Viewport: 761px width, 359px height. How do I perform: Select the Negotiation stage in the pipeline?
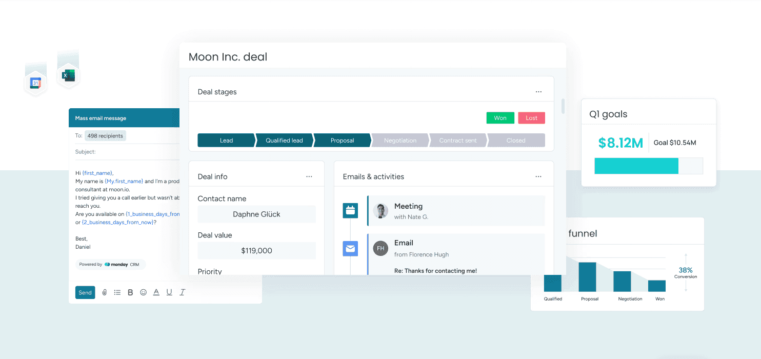400,140
